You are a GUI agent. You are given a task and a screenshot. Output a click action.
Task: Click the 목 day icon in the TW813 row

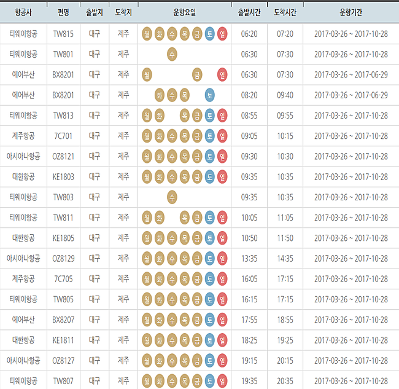185,116
